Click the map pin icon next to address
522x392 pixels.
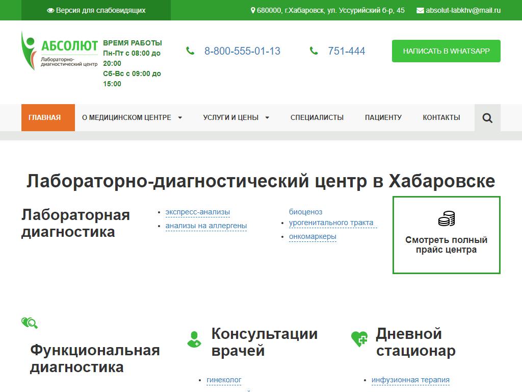253,10
